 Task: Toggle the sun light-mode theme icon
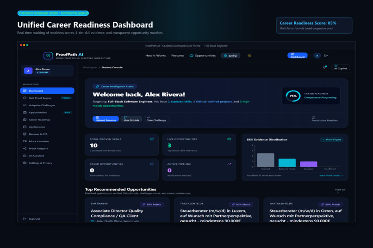pyautogui.click(x=249, y=55)
